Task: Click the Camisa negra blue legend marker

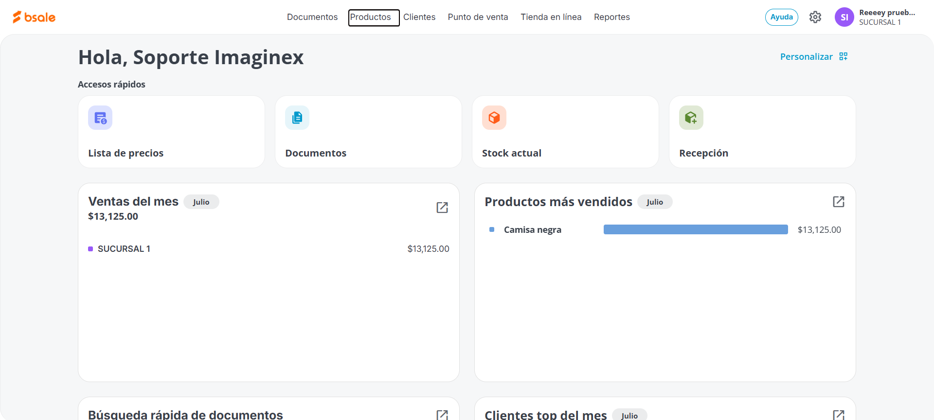Action: [x=492, y=229]
